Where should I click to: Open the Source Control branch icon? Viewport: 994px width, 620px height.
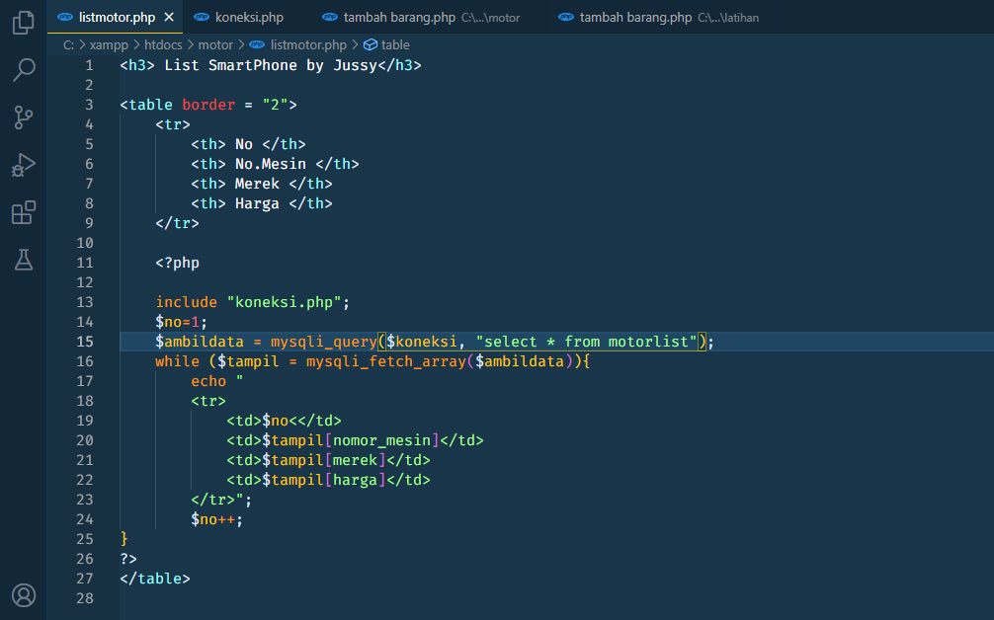coord(22,117)
